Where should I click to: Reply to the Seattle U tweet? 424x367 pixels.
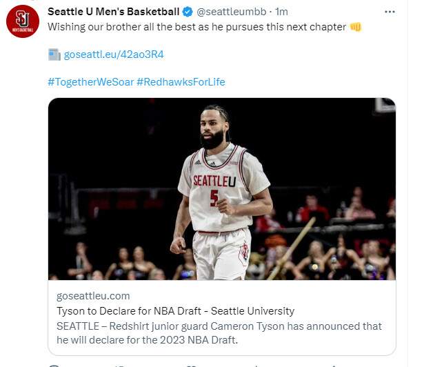pyautogui.click(x=53, y=364)
